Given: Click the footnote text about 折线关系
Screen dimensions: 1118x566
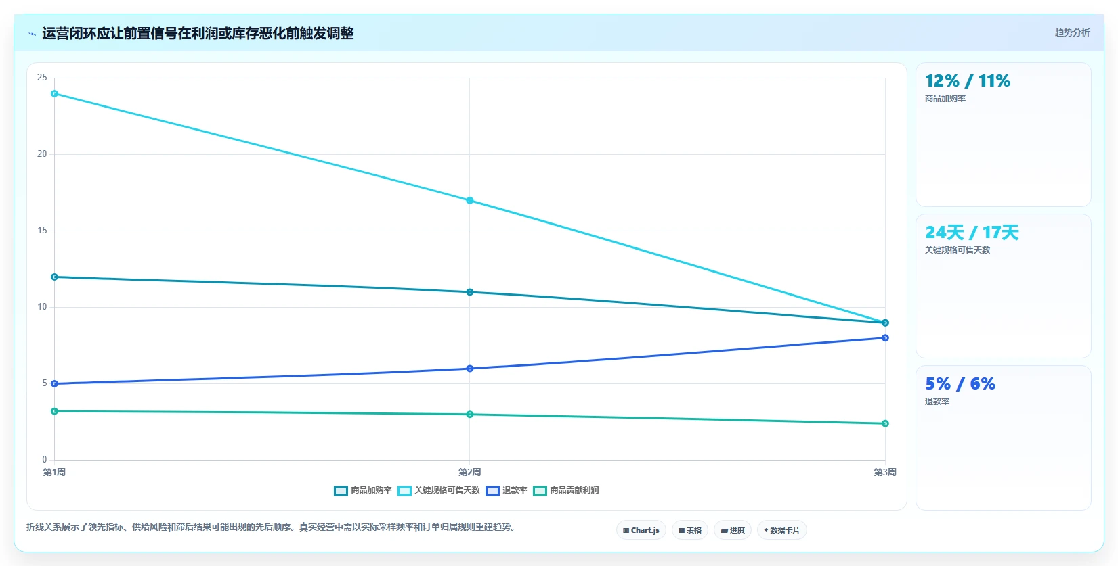Looking at the screenshot, I should pos(272,527).
